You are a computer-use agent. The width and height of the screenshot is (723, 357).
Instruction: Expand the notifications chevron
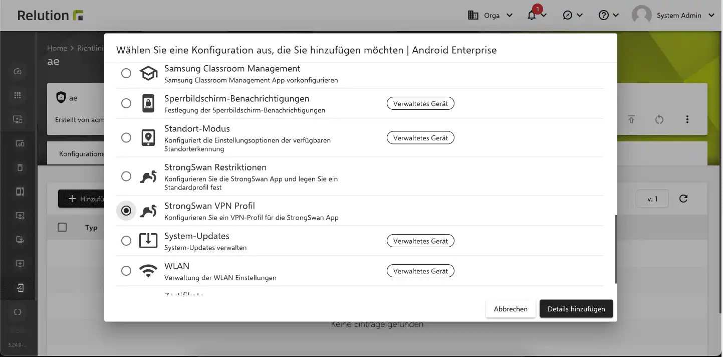pos(544,16)
